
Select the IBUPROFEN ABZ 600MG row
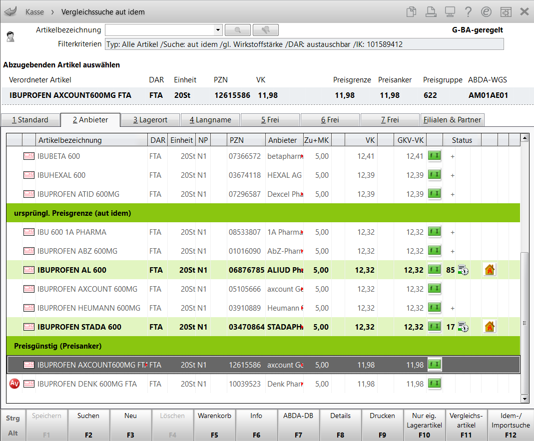point(263,251)
